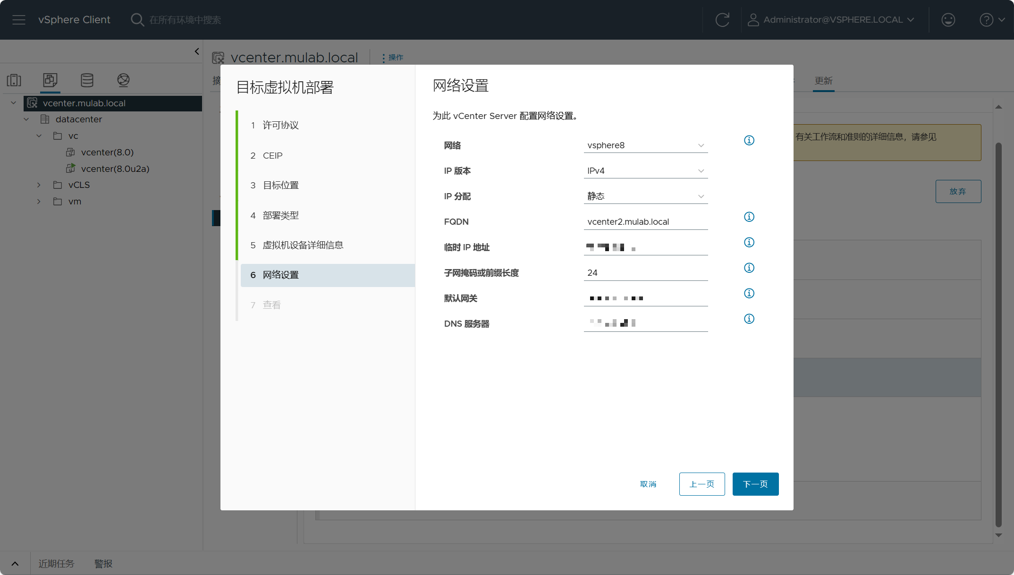This screenshot has height=575, width=1014.
Task: 取消 the deployment wizard dialog
Action: coord(648,484)
